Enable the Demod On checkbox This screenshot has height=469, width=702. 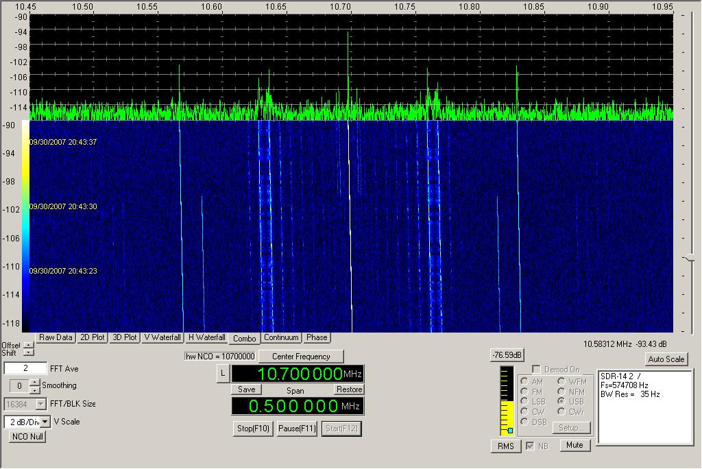pos(536,370)
